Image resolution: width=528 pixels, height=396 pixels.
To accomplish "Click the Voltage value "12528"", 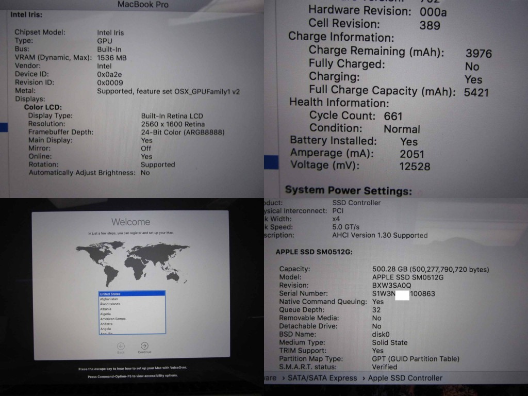I will [415, 167].
